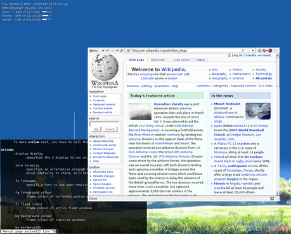
Task: Expand the URL bar history dropdown
Action: 253,51
